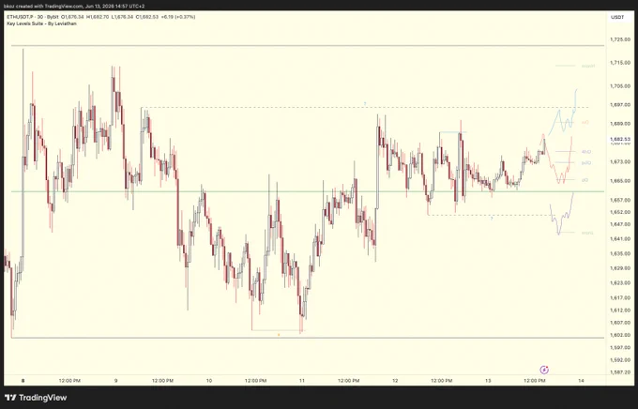The width and height of the screenshot is (638, 409).
Task: Click the ETHUSDT.P symbol title
Action: click(x=20, y=17)
